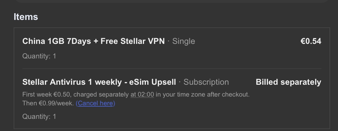Click the Then €0.99/week text

pyautogui.click(x=48, y=103)
